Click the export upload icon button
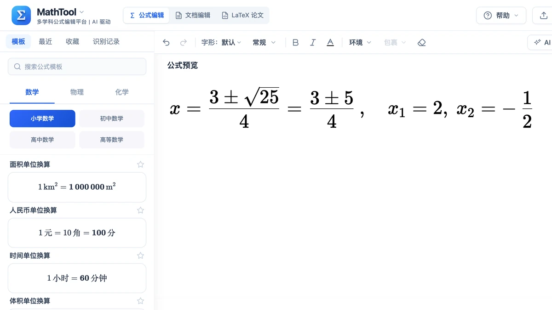The image size is (552, 310). (x=543, y=16)
